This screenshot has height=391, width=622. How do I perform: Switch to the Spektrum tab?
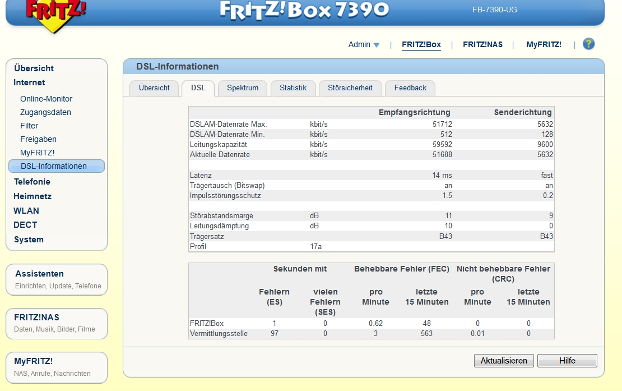(242, 88)
